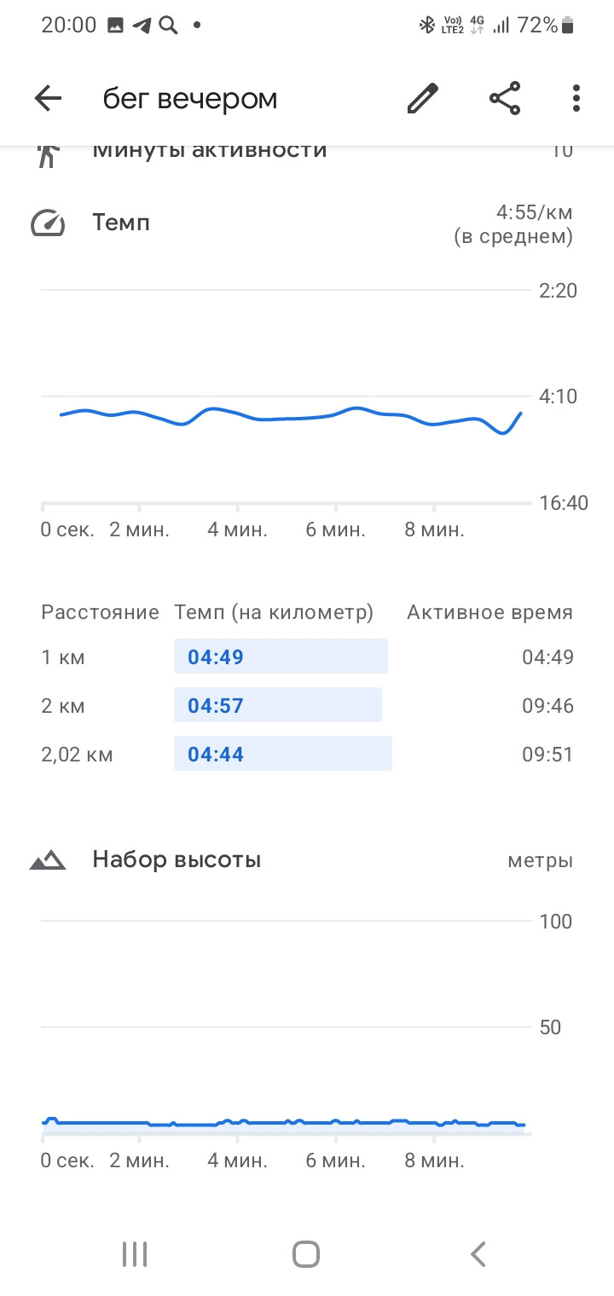Tap the pace speedometer icon

(x=49, y=224)
